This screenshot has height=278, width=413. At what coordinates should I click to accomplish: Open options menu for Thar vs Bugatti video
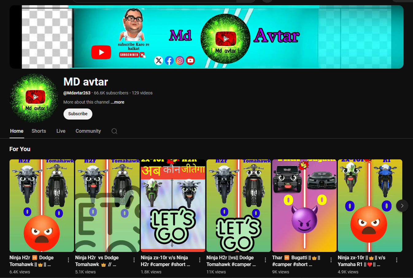tap(331, 260)
